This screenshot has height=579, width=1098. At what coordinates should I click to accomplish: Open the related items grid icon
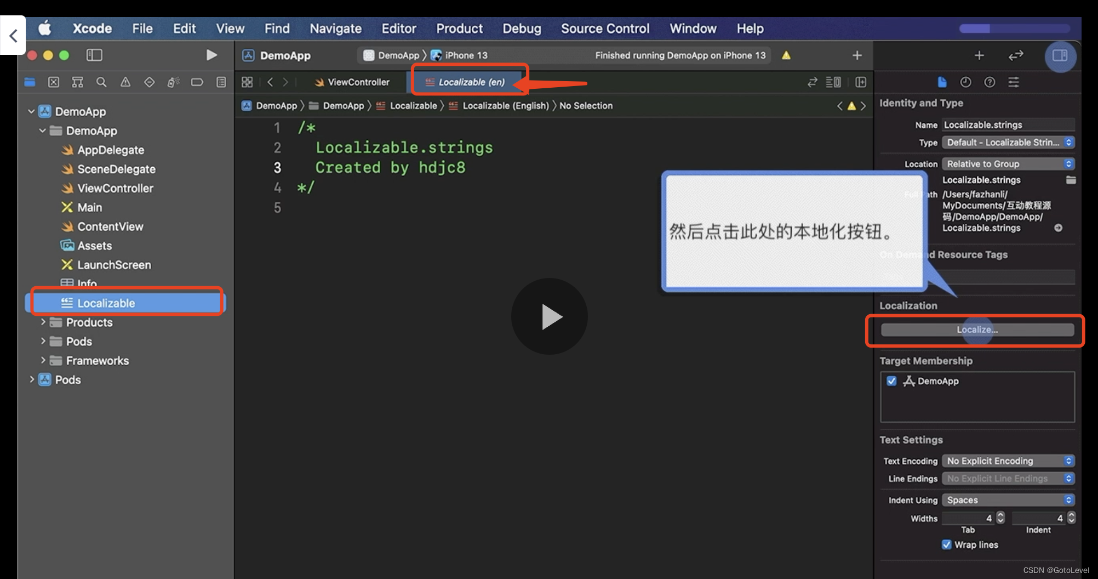[247, 82]
